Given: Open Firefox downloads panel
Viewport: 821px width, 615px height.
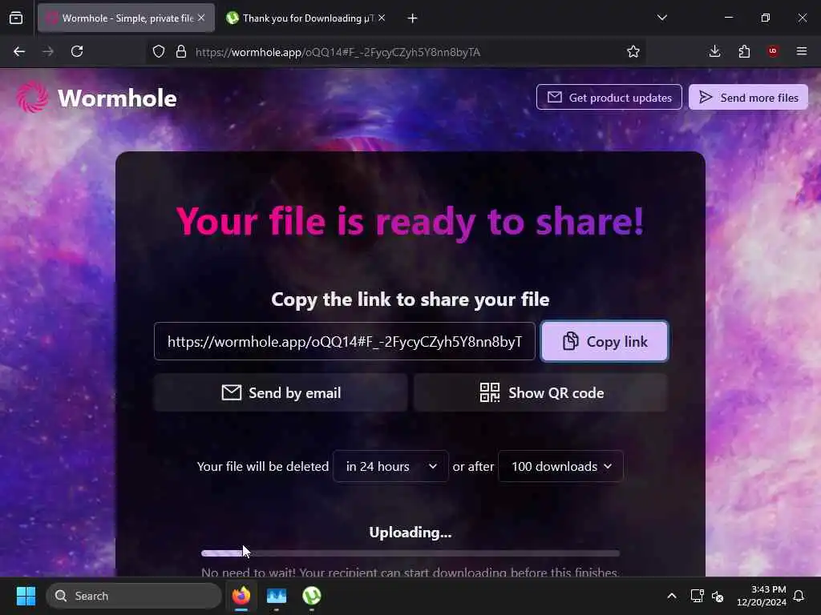Looking at the screenshot, I should point(714,51).
